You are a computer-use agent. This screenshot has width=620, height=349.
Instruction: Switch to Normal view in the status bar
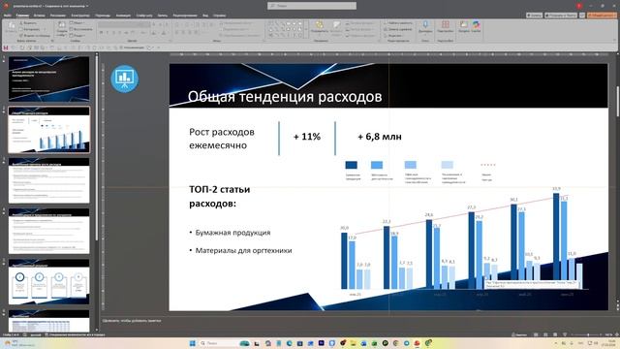click(536, 334)
